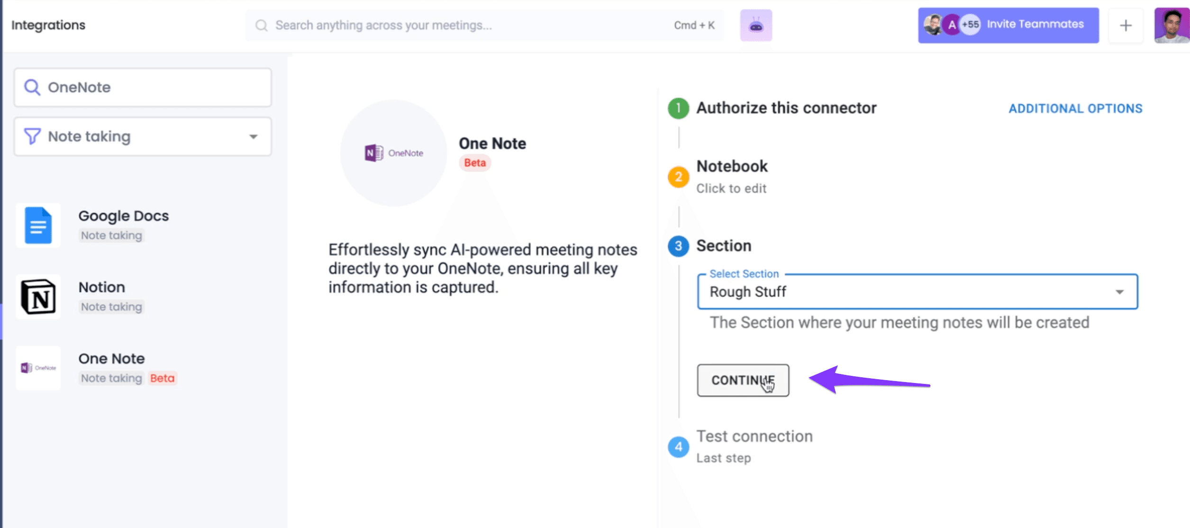Image resolution: width=1190 pixels, height=528 pixels.
Task: Click the +55 teammates avatar badge
Action: click(x=970, y=24)
